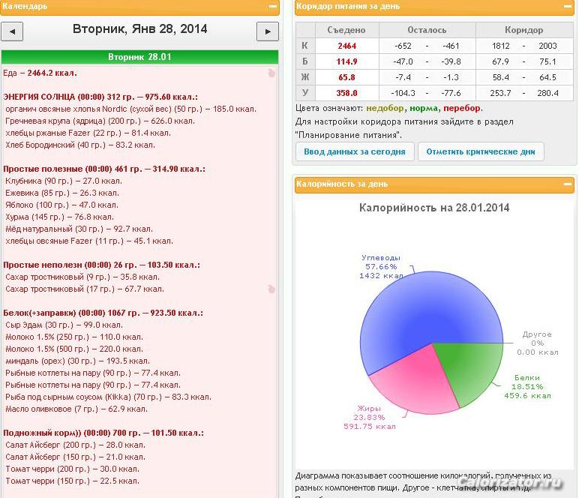The width and height of the screenshot is (579, 498).
Task: Click the Коридор column header
Action: coord(523,30)
